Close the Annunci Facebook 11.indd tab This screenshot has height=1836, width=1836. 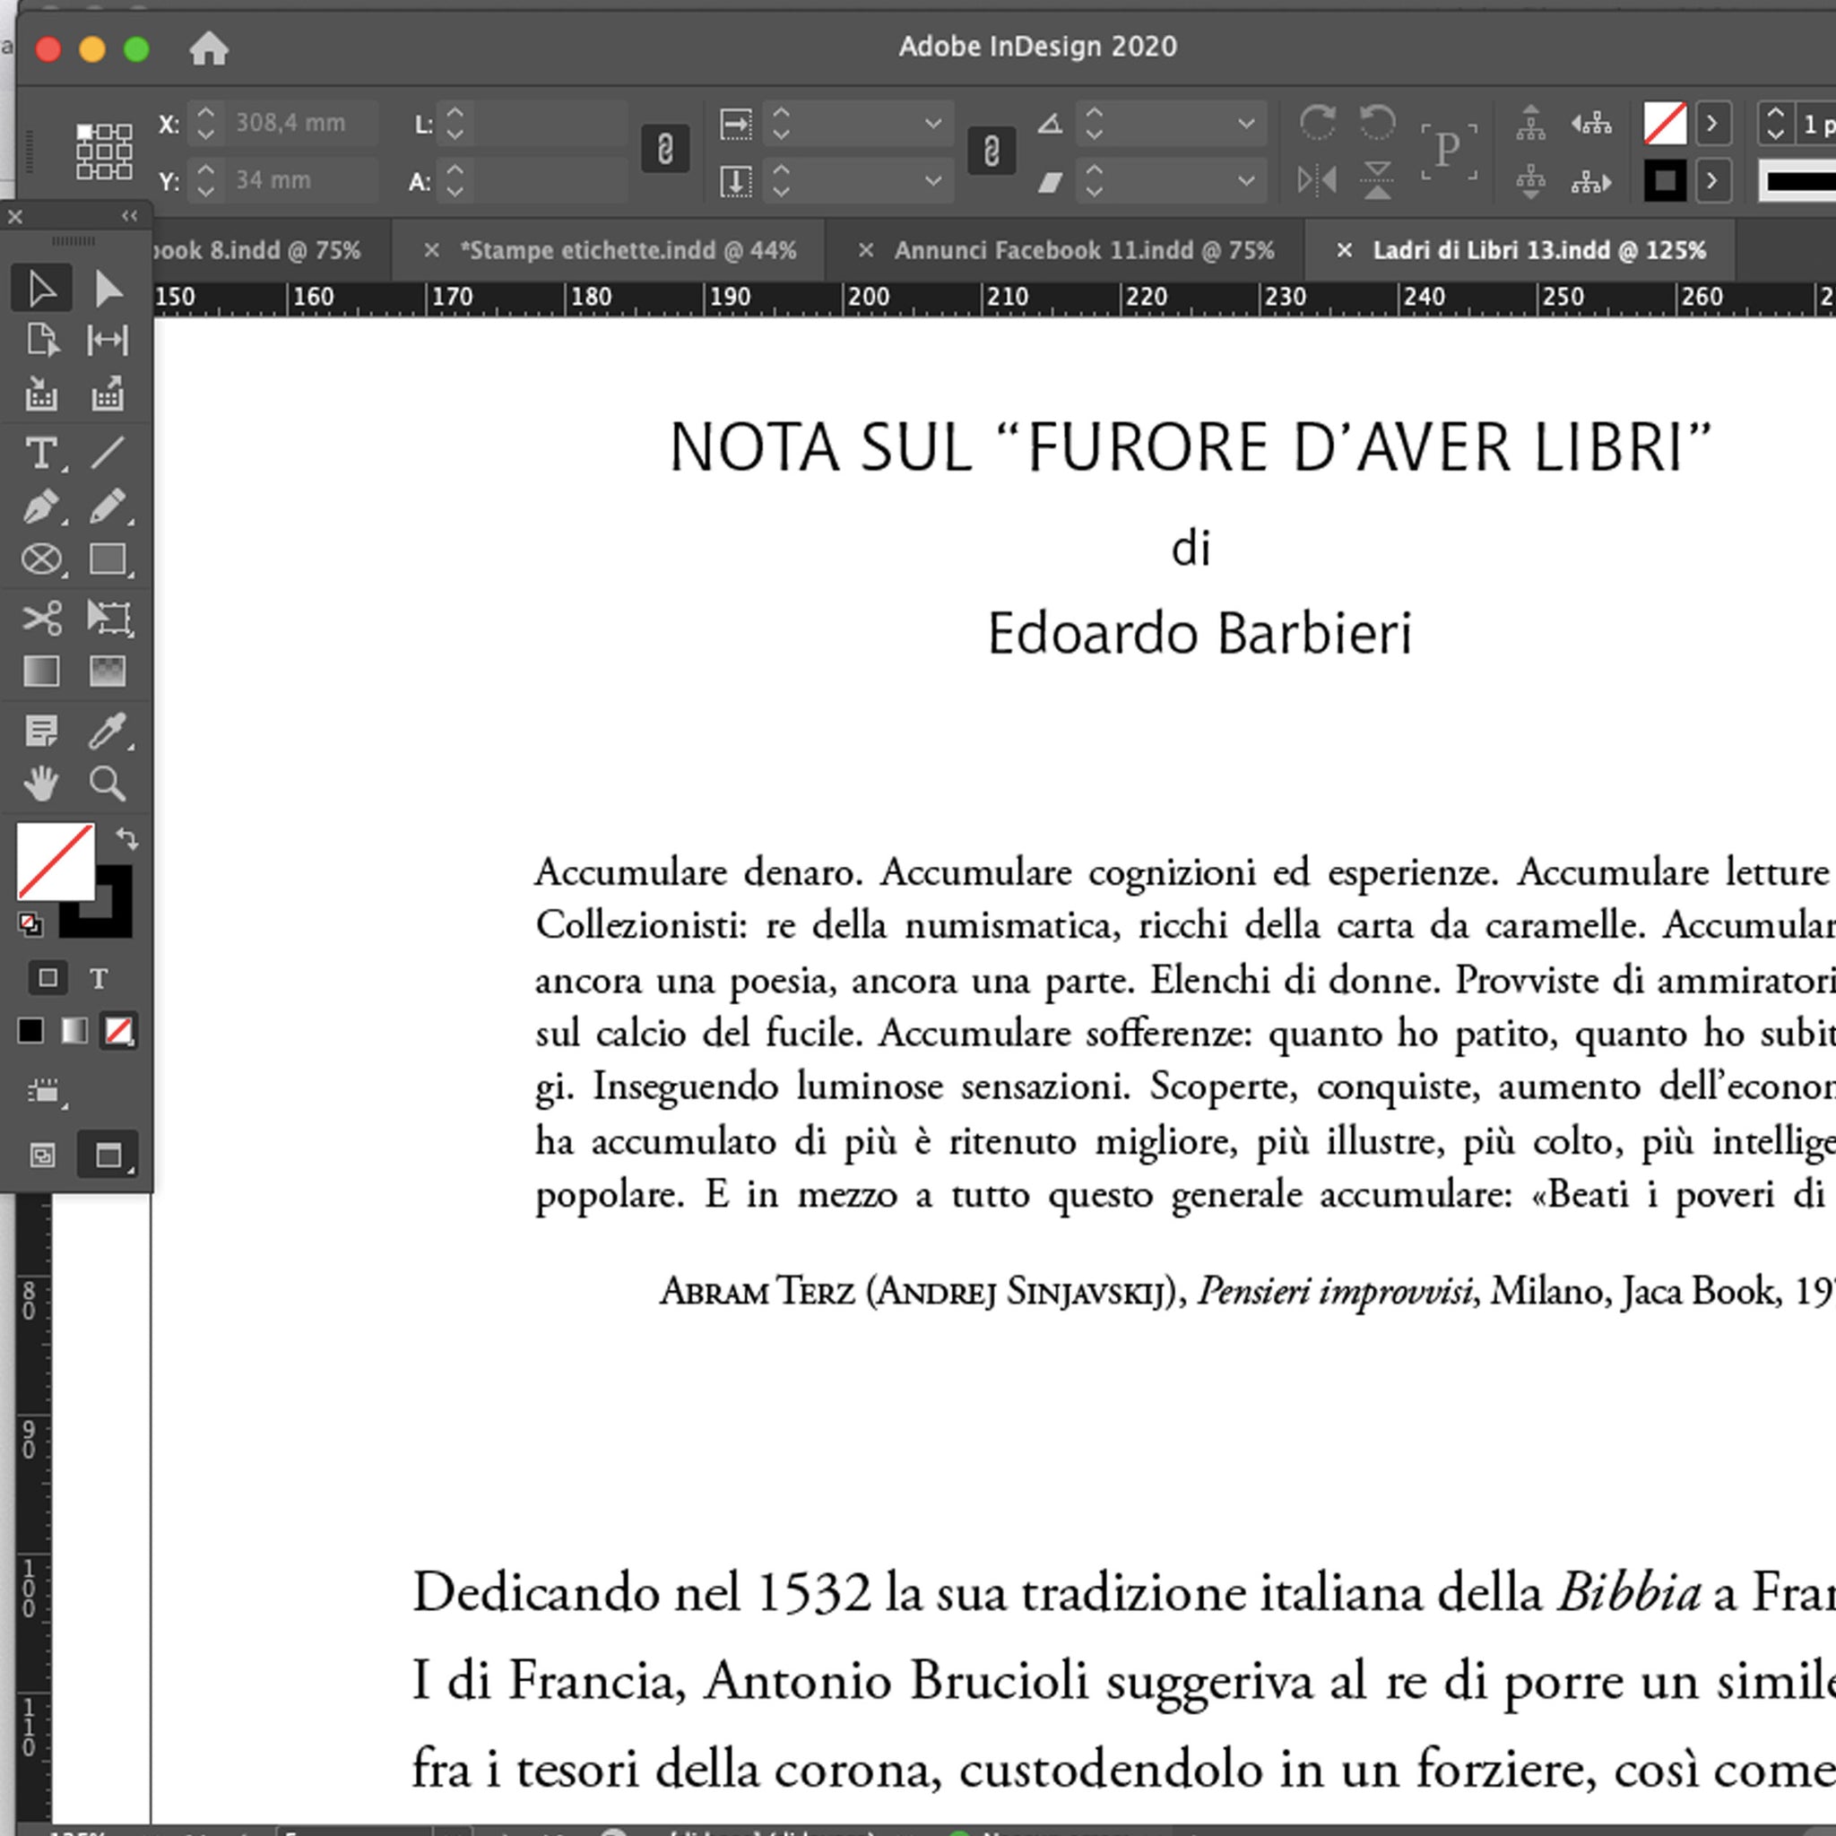click(x=866, y=250)
